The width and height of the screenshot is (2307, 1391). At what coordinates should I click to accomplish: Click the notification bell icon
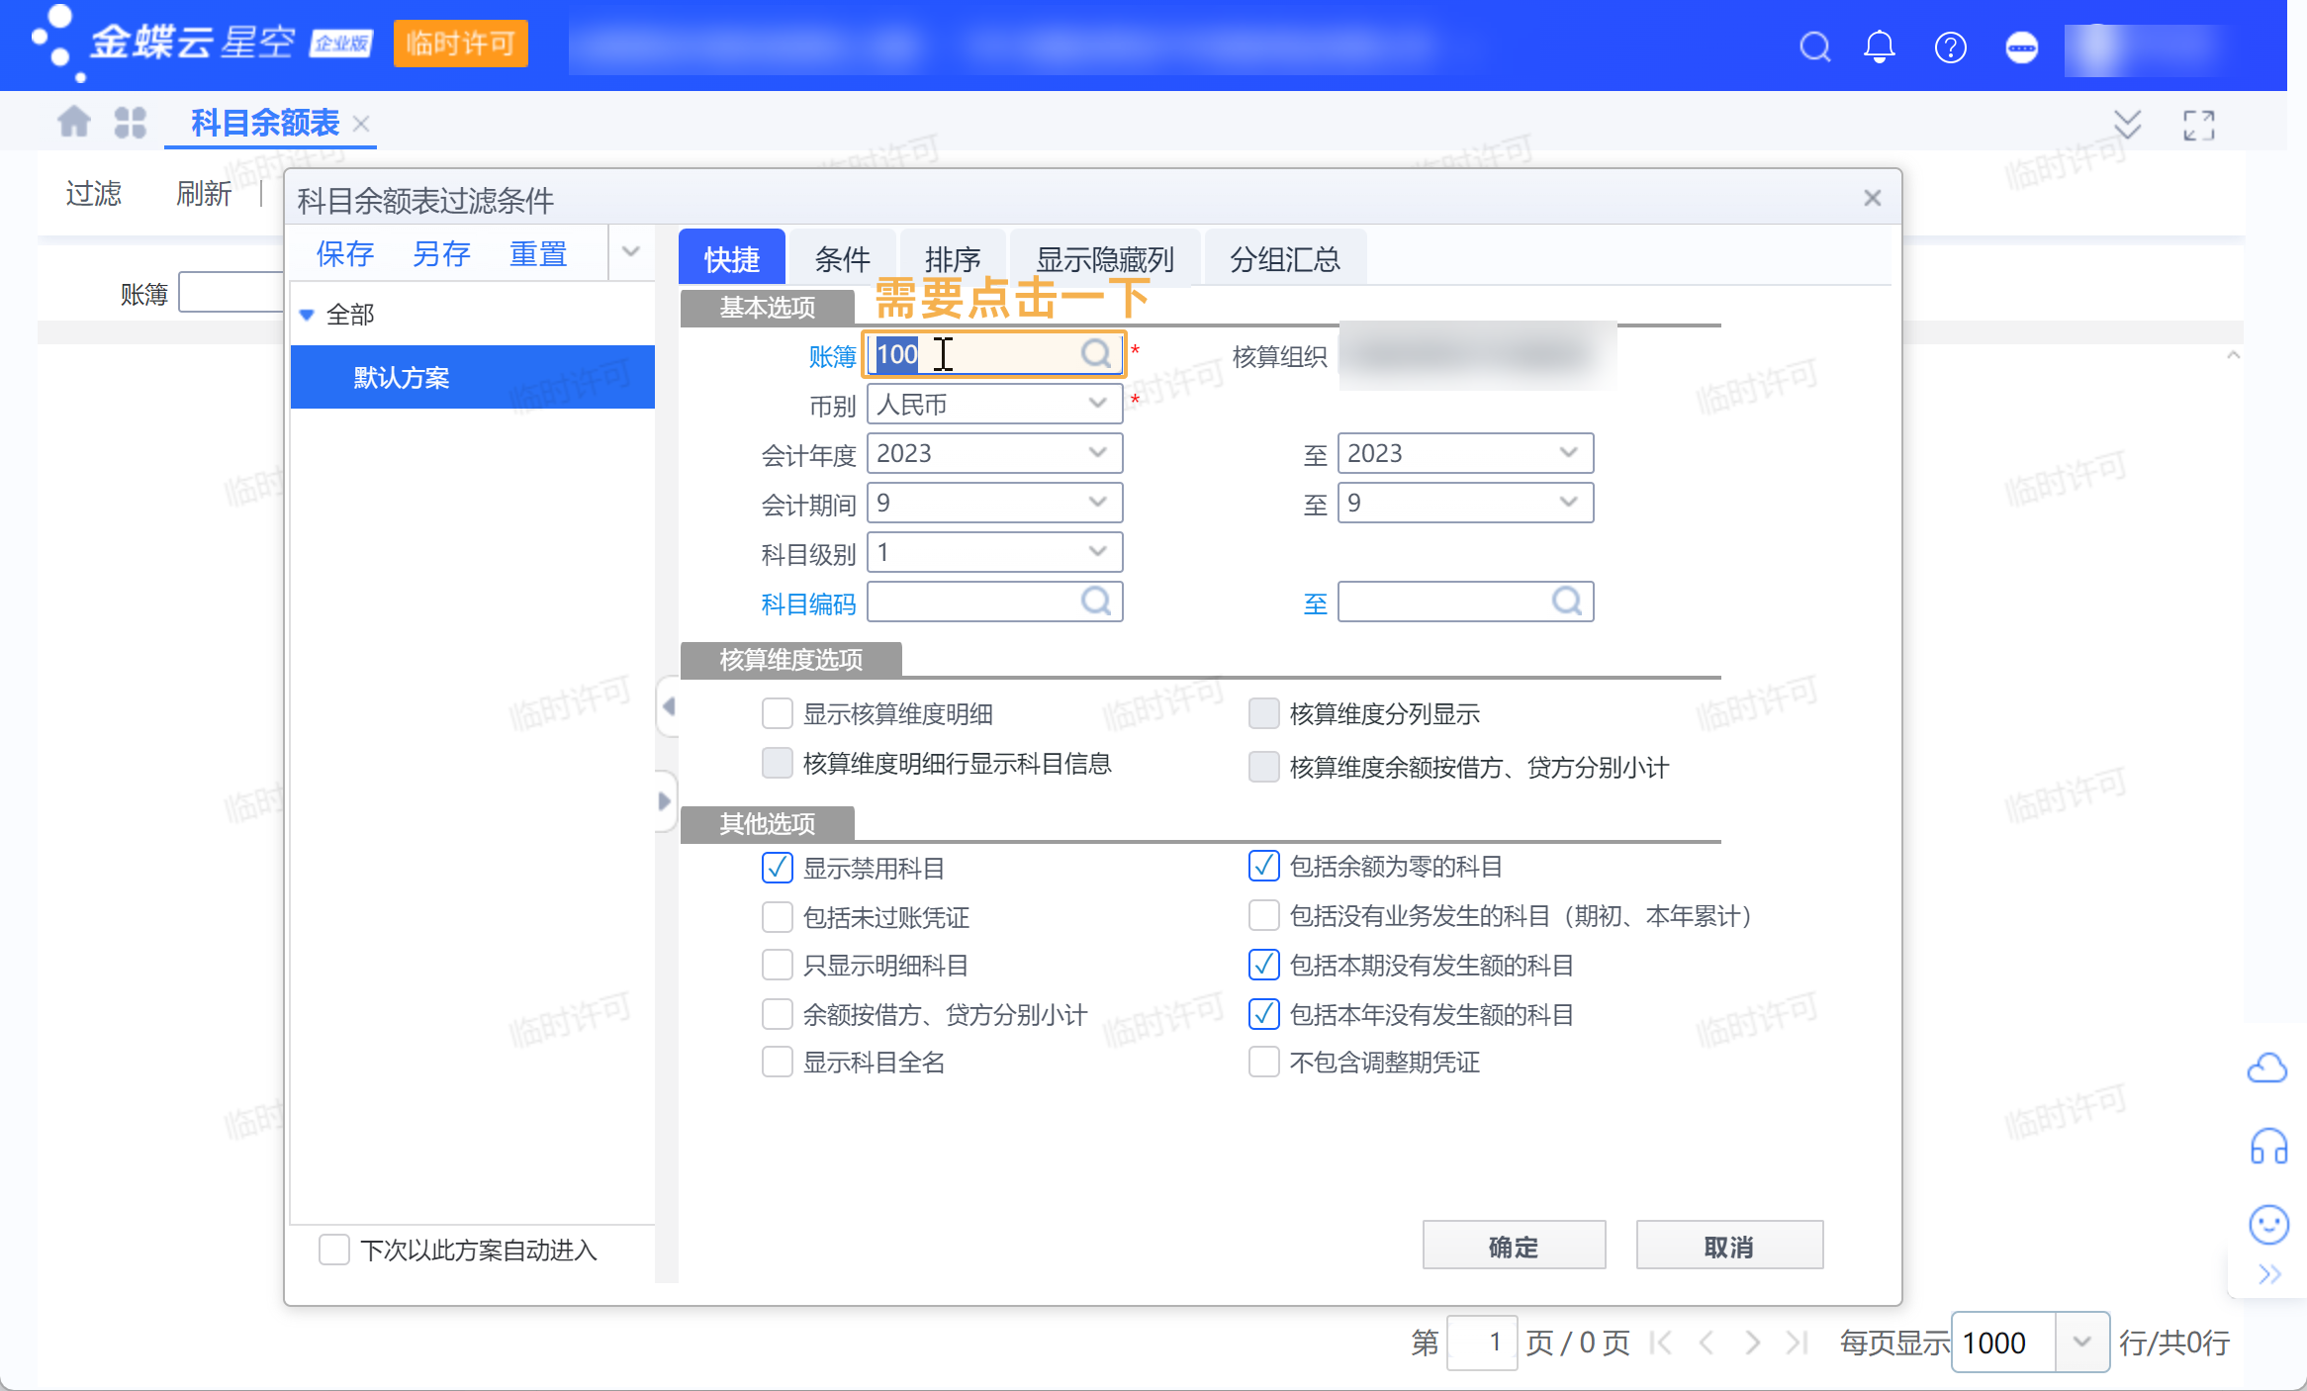pyautogui.click(x=1879, y=46)
